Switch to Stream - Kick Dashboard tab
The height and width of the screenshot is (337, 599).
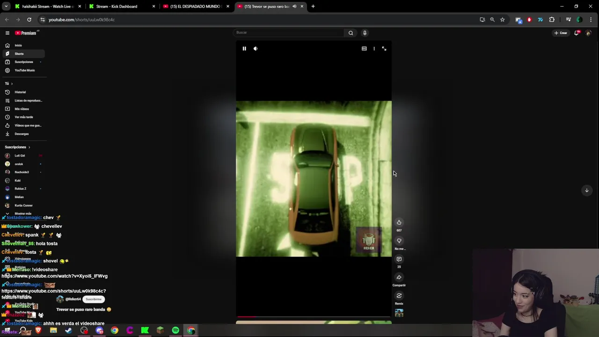(121, 7)
